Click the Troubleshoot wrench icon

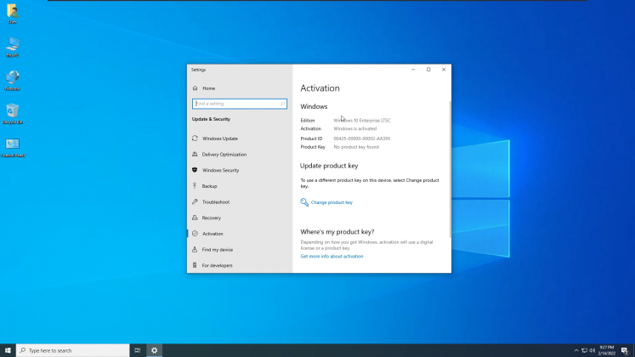click(195, 201)
